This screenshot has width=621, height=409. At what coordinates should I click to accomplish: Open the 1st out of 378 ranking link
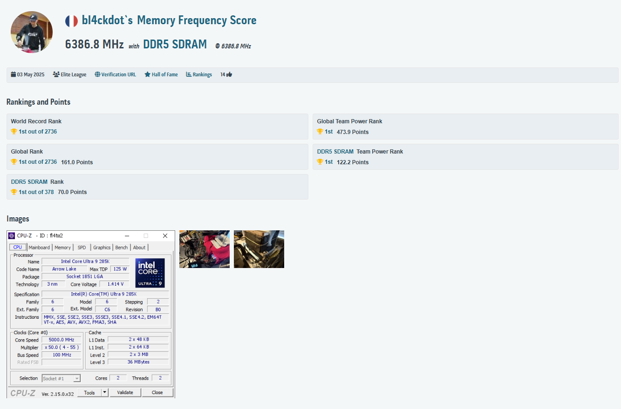click(x=36, y=192)
